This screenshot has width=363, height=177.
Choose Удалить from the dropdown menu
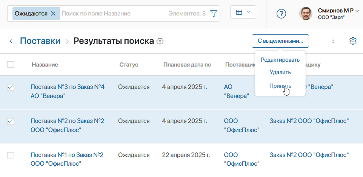(x=280, y=72)
